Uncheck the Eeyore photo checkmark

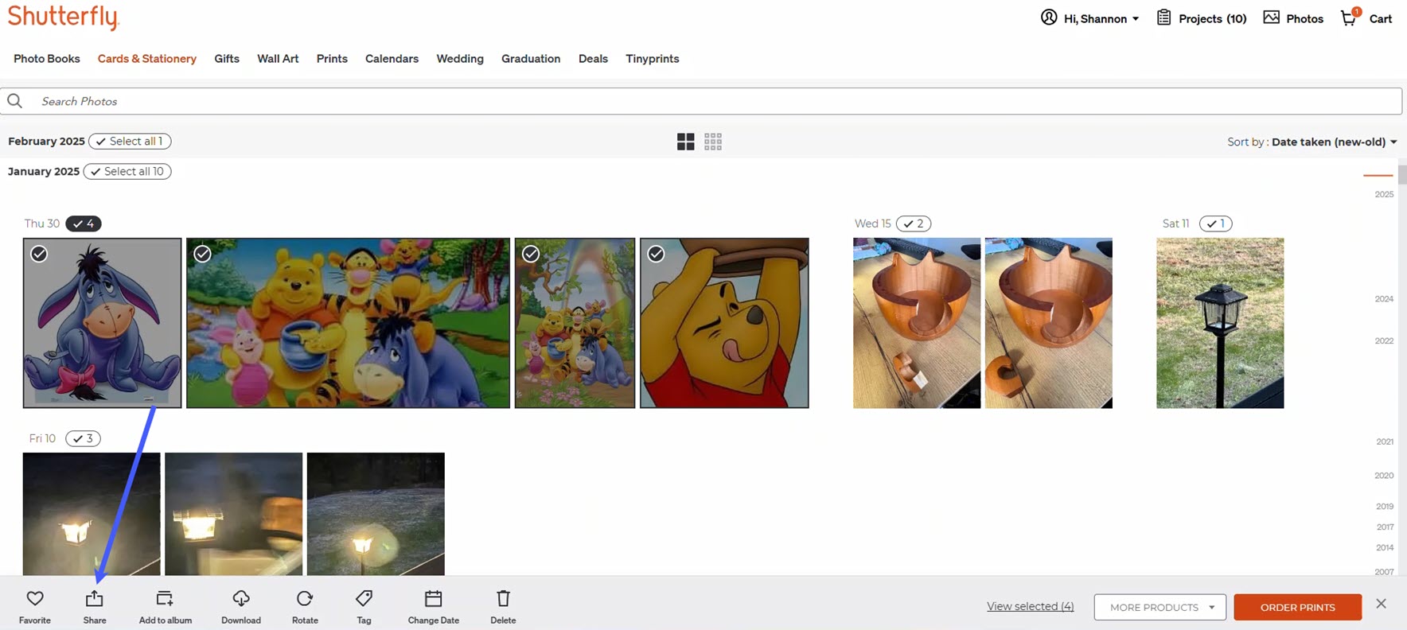coord(39,254)
